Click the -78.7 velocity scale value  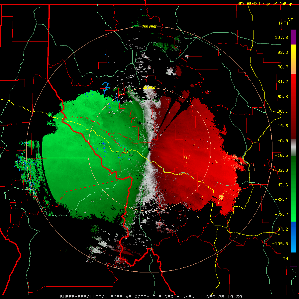pos(281,215)
